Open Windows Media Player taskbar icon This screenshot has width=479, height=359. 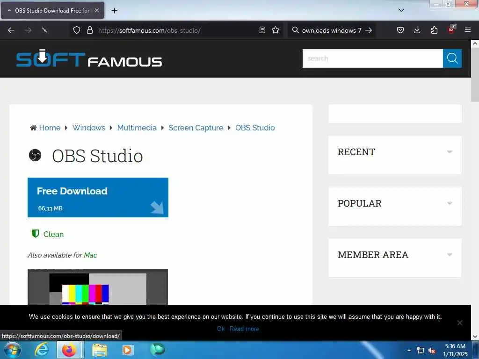pos(127,350)
